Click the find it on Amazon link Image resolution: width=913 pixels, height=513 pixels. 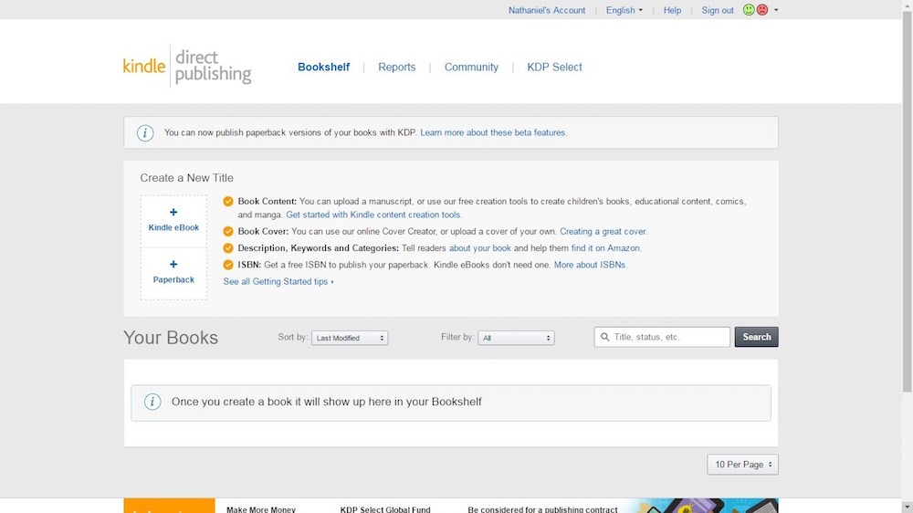[x=606, y=248]
